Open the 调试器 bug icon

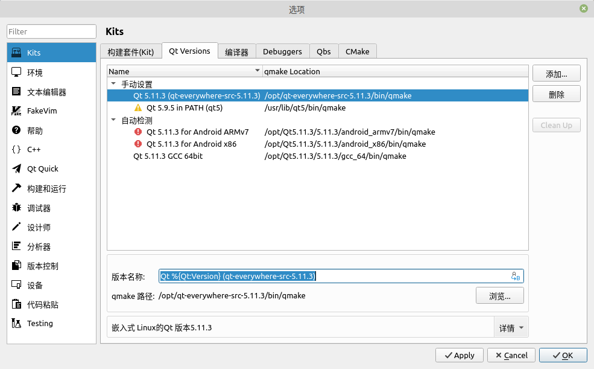click(16, 207)
